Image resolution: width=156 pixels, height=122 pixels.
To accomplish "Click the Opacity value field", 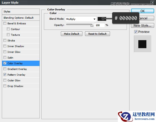I will click(99, 25).
